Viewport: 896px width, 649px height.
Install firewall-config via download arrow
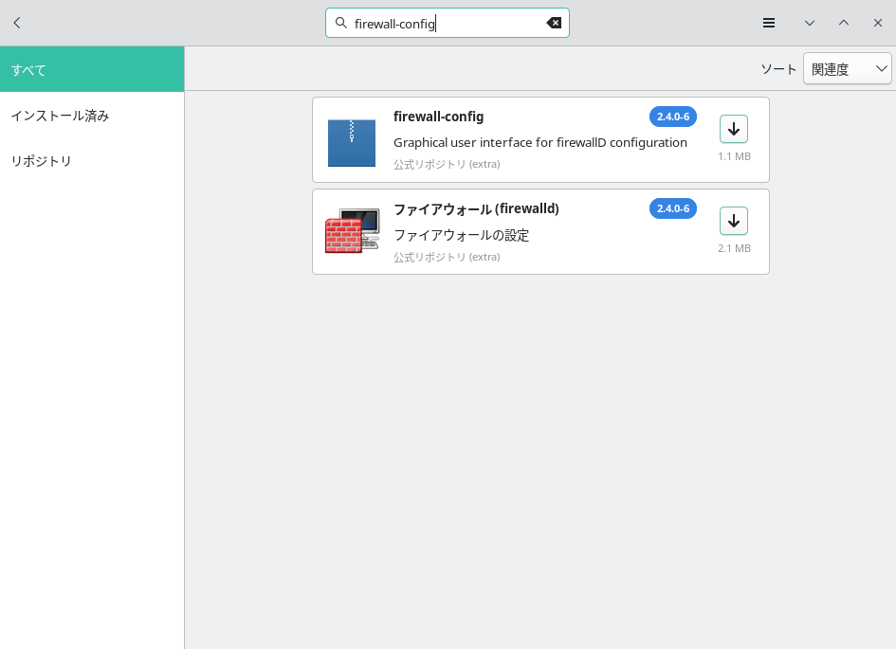point(733,129)
